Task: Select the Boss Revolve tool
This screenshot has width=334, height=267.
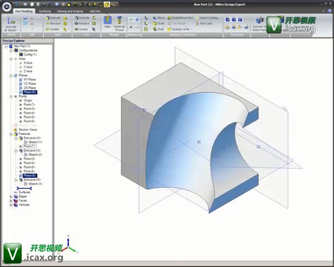Action: [x=53, y=24]
